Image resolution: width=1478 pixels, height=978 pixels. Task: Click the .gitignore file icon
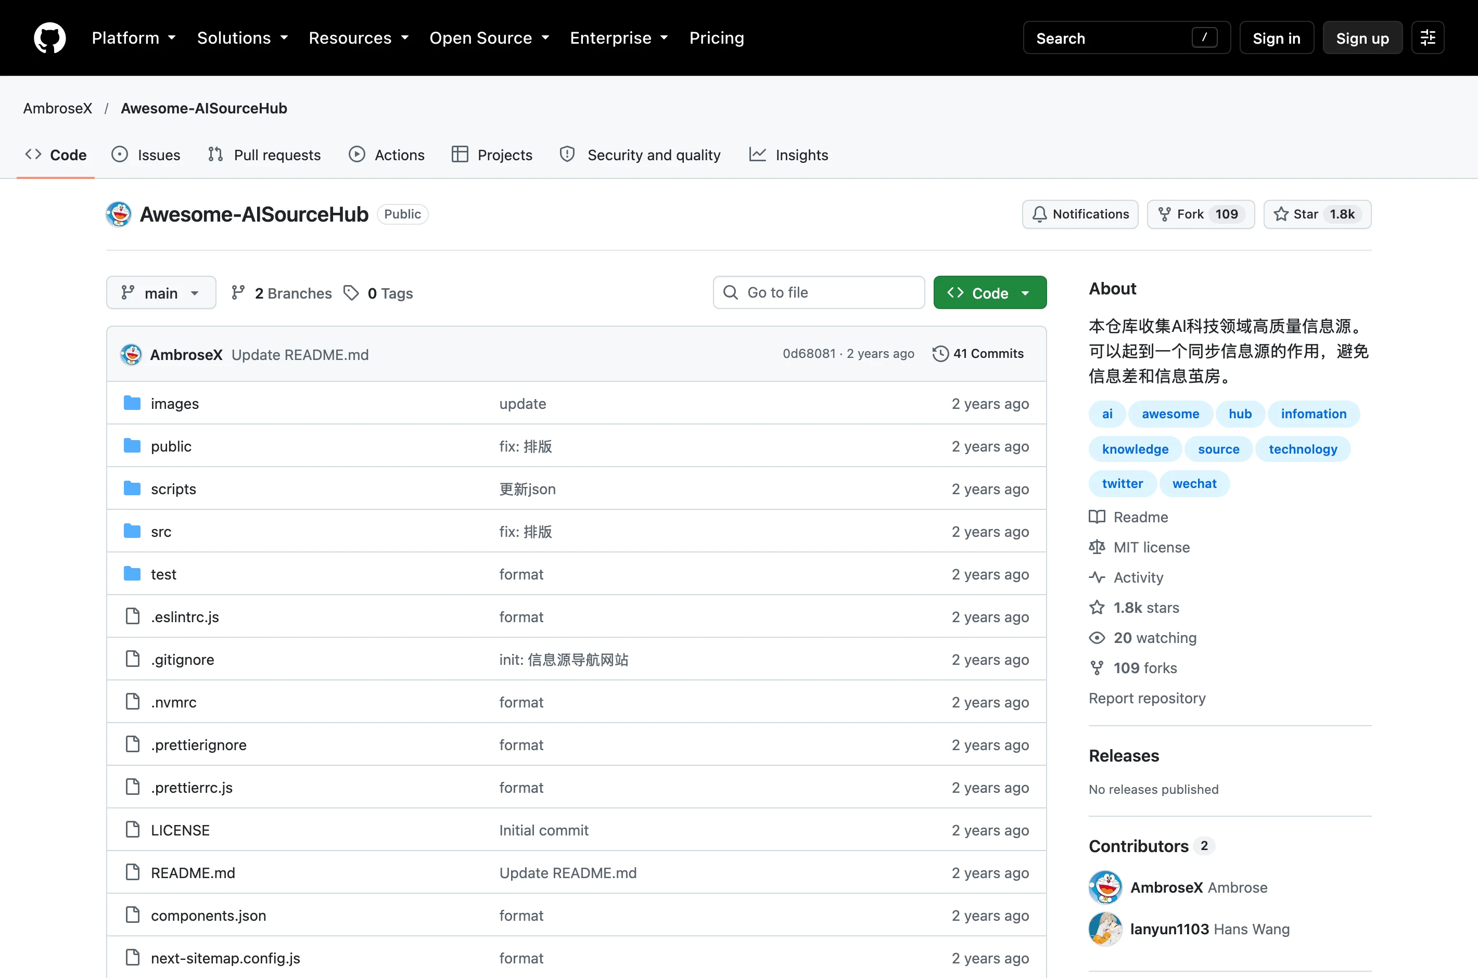(132, 659)
